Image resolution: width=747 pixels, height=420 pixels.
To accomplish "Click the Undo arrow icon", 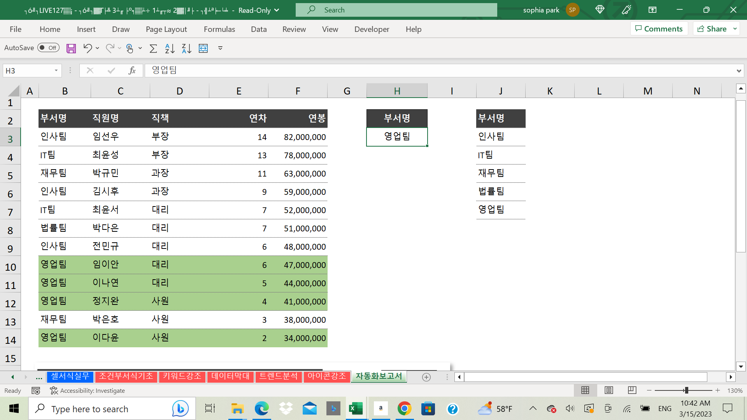I will pyautogui.click(x=88, y=48).
